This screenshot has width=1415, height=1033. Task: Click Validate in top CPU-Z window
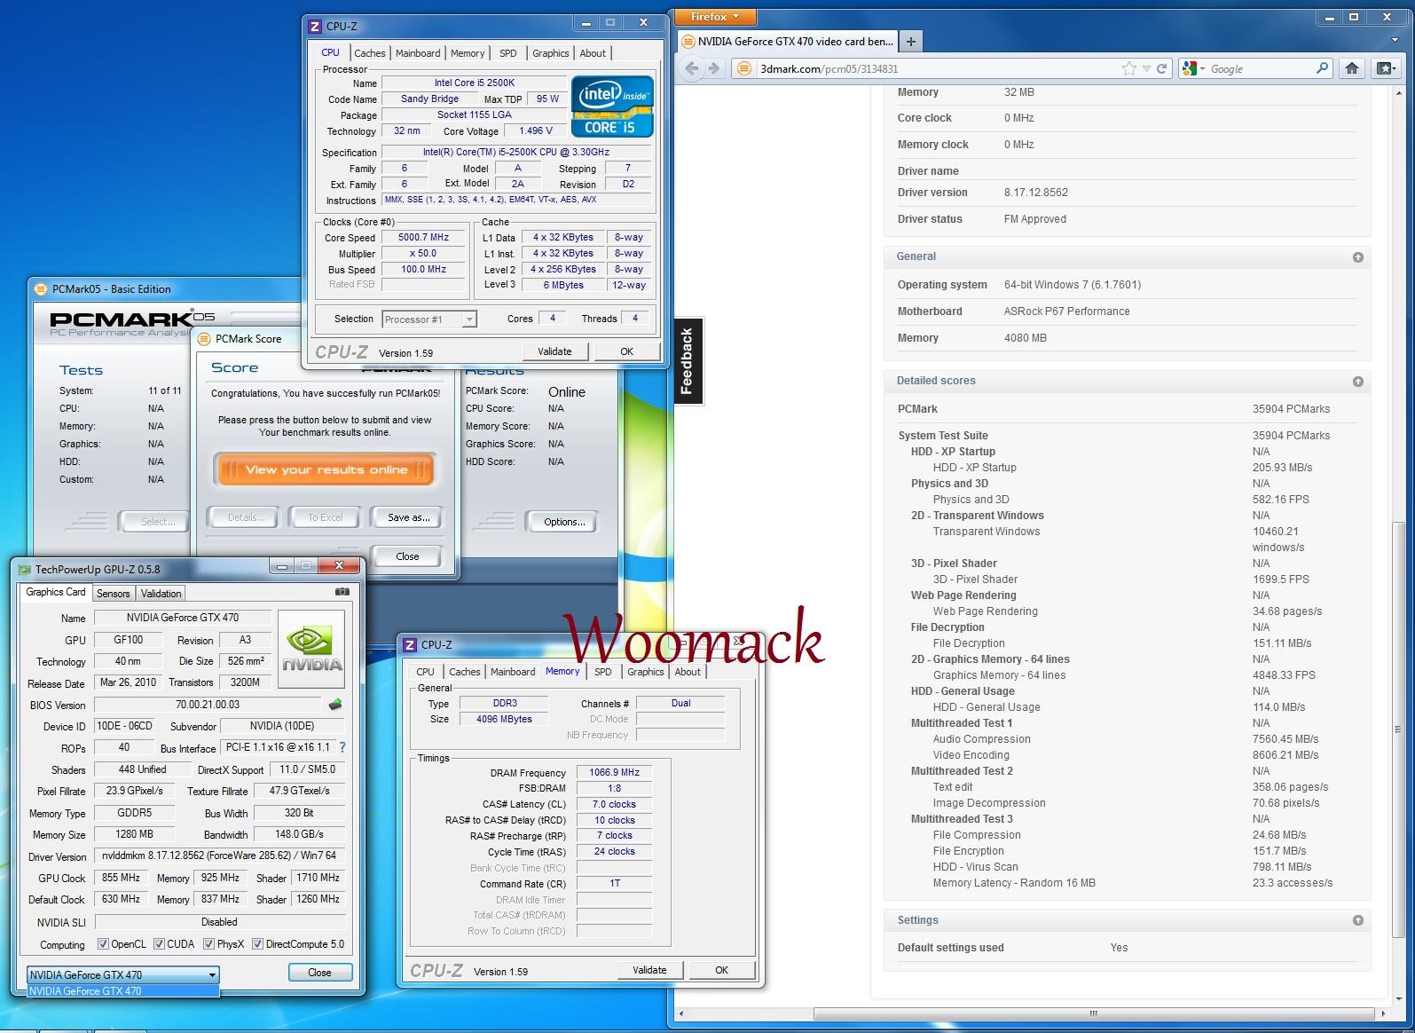tap(554, 351)
